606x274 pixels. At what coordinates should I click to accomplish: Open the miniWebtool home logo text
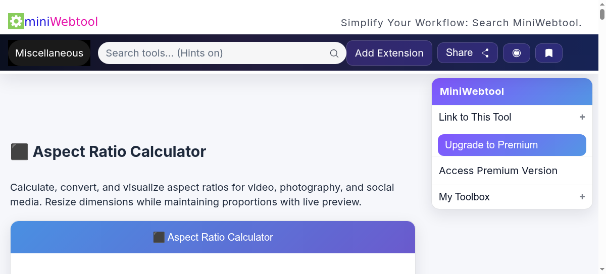coord(61,22)
